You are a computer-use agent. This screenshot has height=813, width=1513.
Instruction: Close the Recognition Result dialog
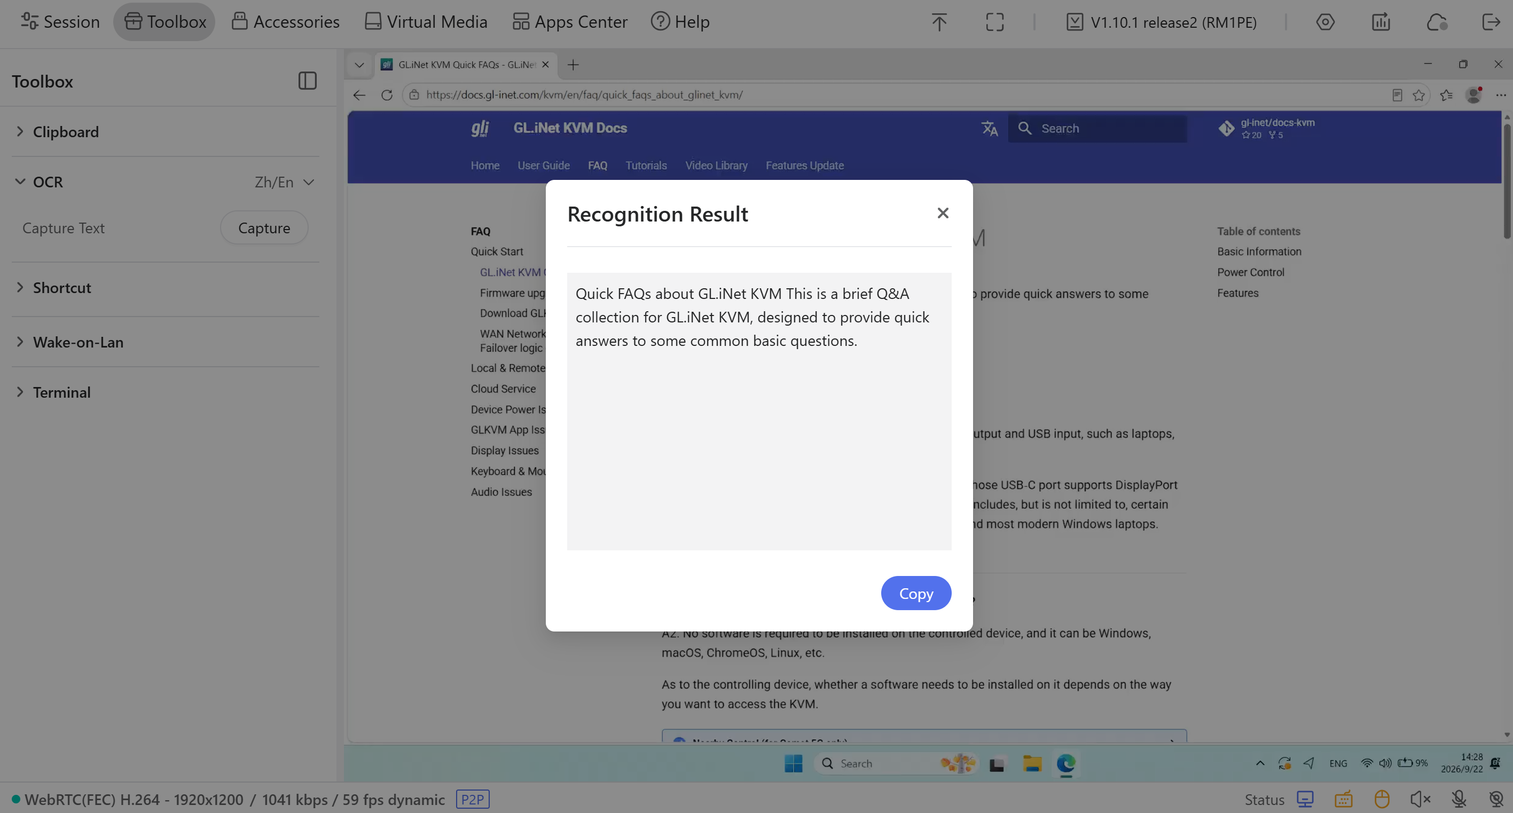point(943,212)
